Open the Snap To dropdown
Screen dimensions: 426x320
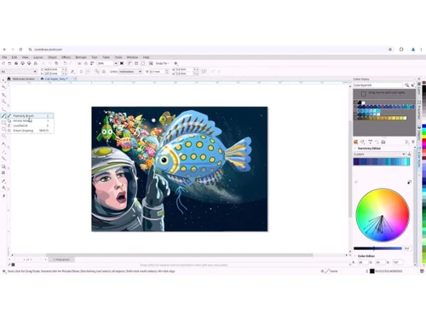tap(162, 63)
